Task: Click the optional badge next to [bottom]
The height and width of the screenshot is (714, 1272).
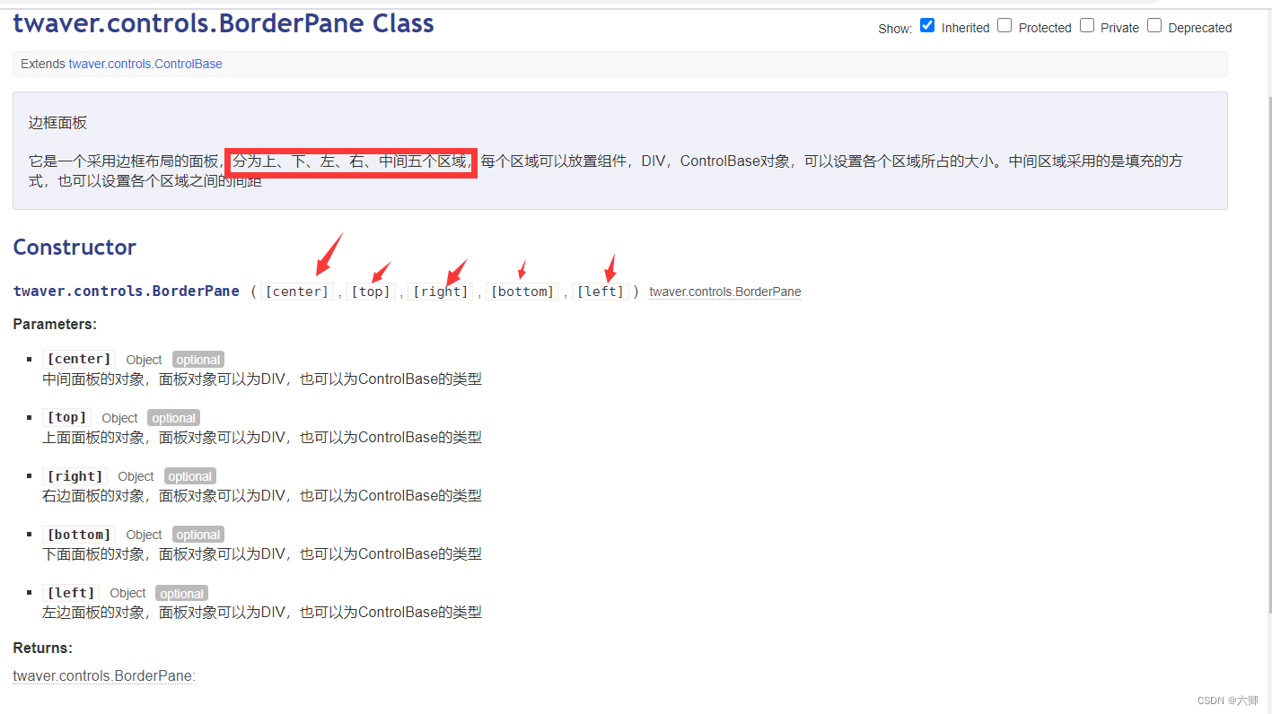Action: coord(198,535)
